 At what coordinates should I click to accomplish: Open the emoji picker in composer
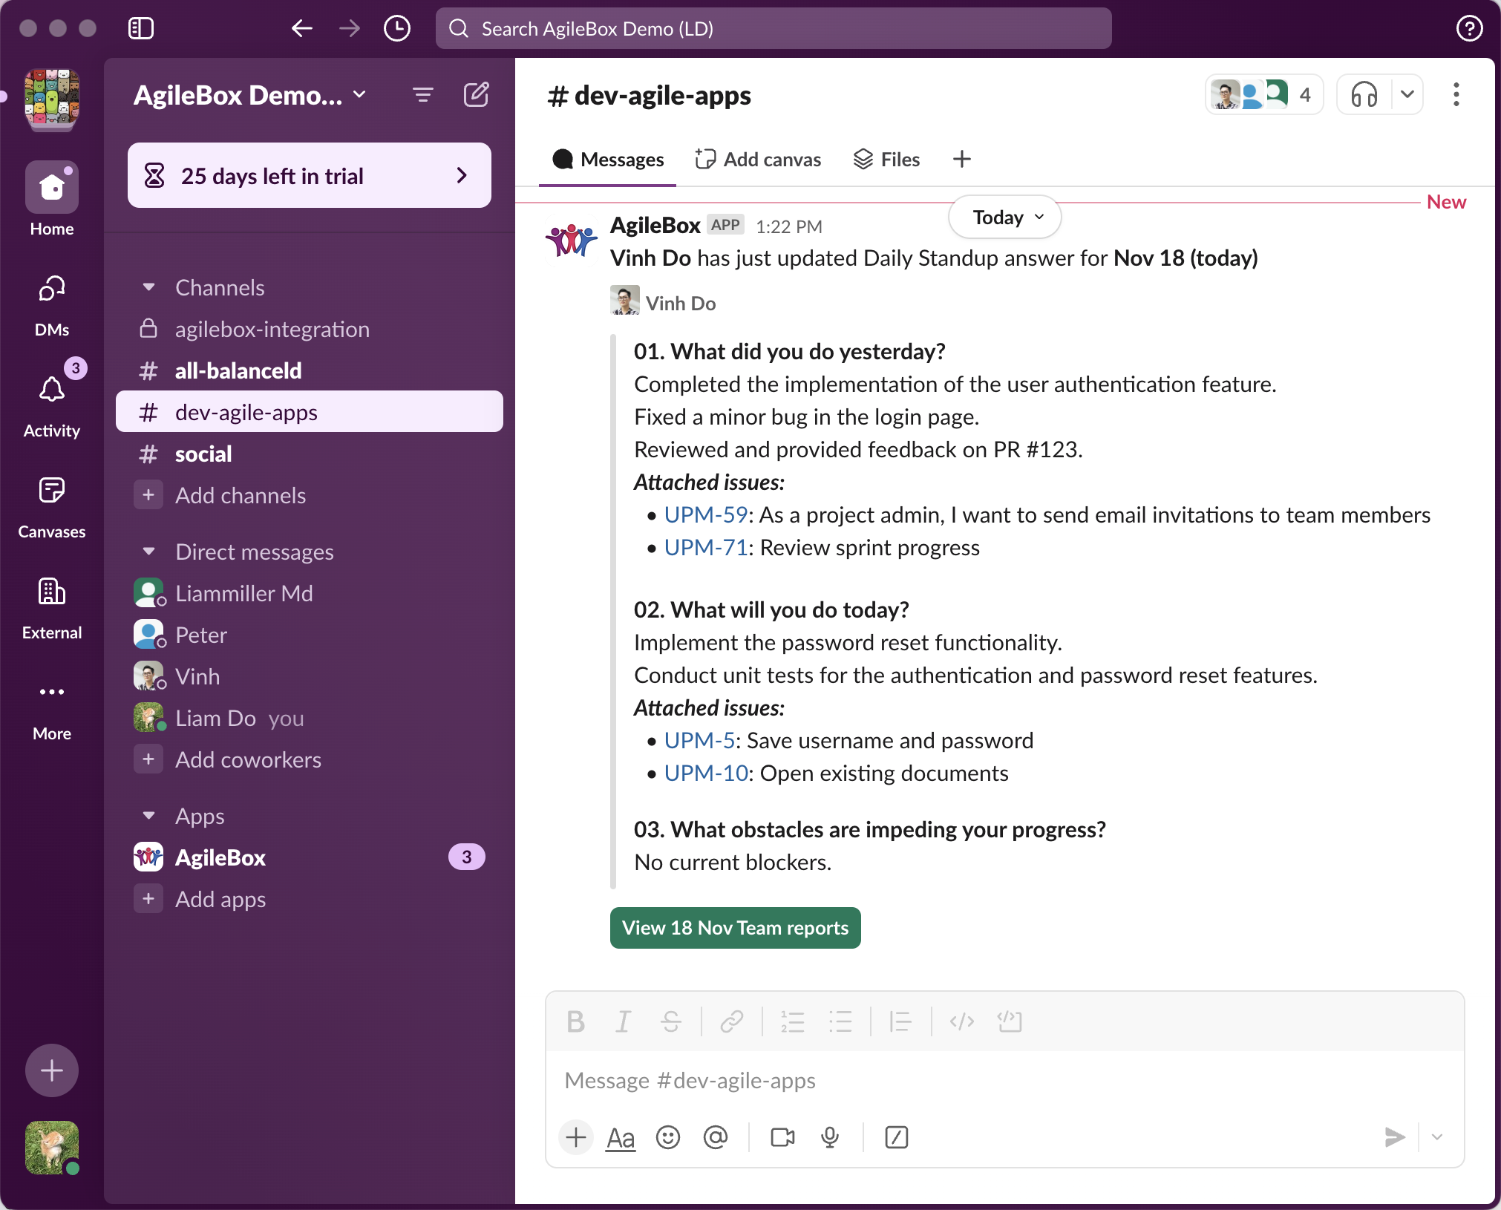[x=667, y=1137]
